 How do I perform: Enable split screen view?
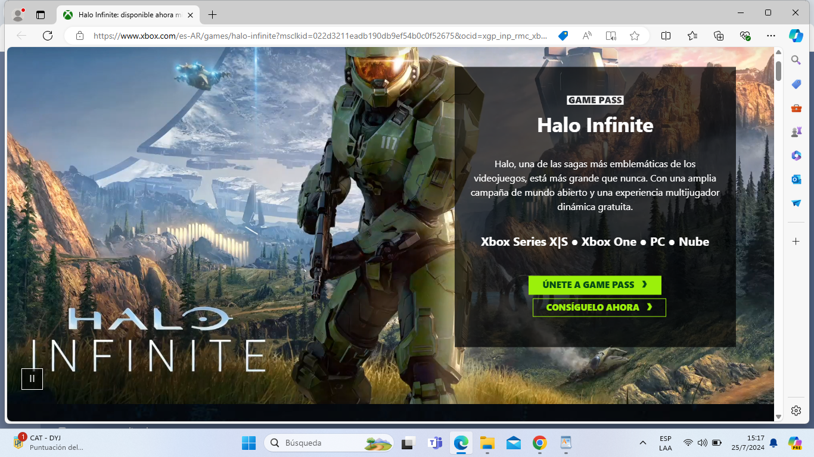pyautogui.click(x=666, y=36)
